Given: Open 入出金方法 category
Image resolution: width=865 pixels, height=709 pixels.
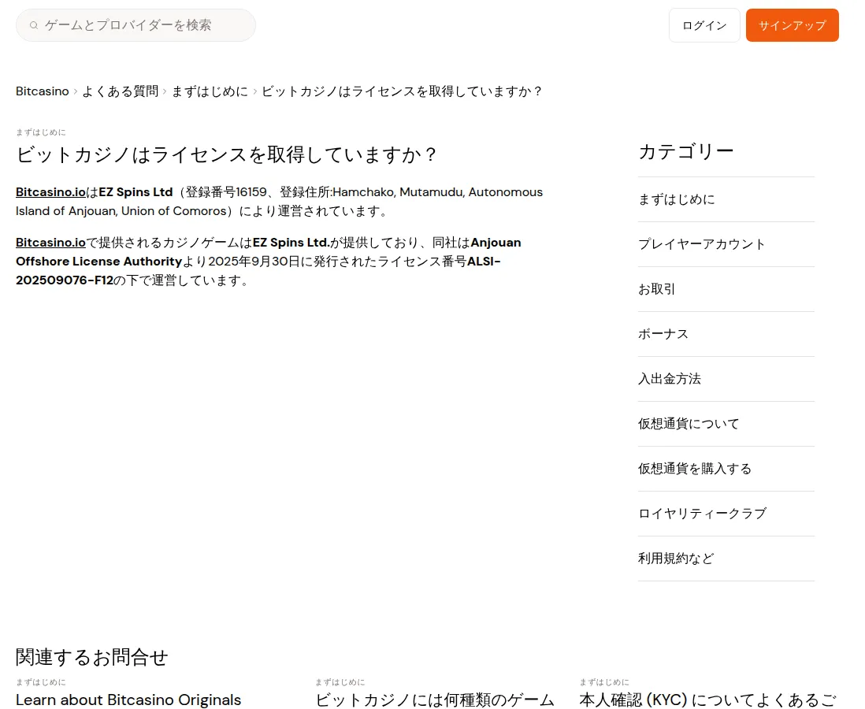Looking at the screenshot, I should 726,379.
